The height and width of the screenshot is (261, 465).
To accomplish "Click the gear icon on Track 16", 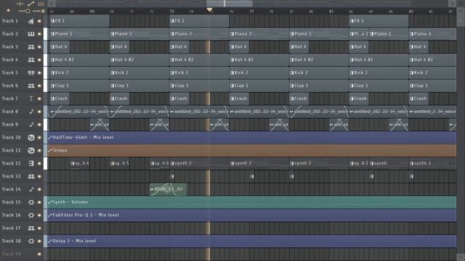I will pyautogui.click(x=31, y=215).
